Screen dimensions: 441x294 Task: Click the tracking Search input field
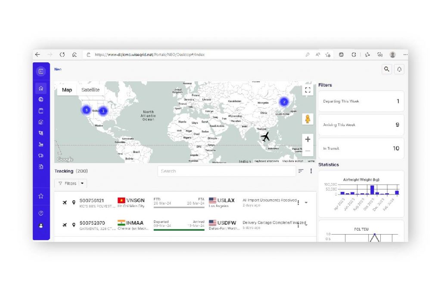pos(226,171)
